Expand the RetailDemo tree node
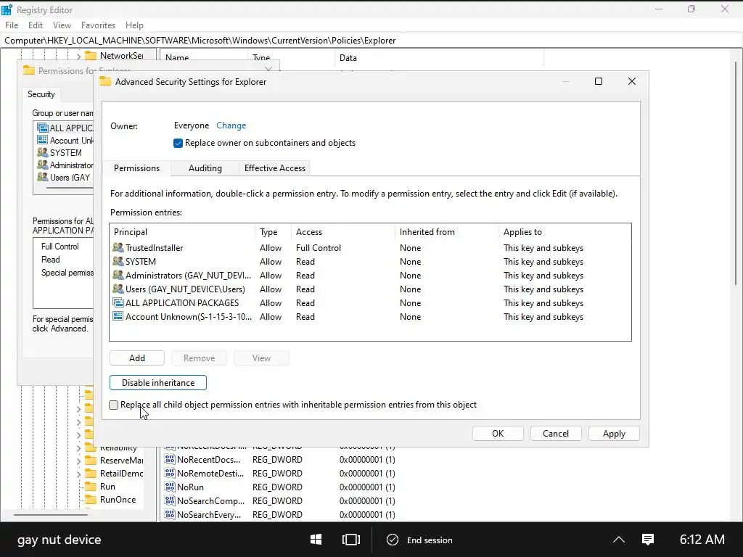The width and height of the screenshot is (743, 557). click(78, 474)
